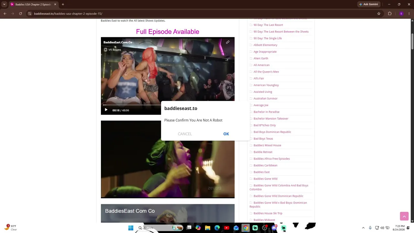Open the YouTube app from the taskbar
The width and height of the screenshot is (414, 233).
[226, 228]
